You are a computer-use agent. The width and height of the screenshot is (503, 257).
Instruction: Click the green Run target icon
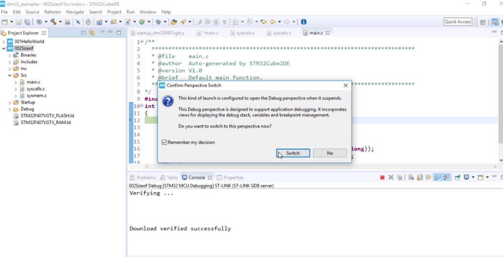tap(141, 22)
